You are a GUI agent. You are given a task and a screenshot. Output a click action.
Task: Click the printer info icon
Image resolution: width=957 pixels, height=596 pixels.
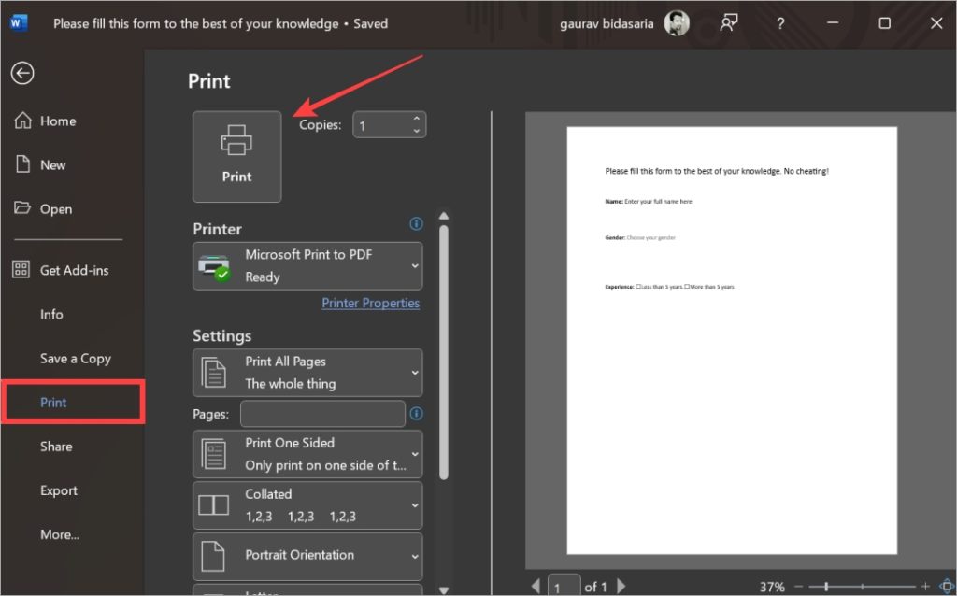tap(416, 224)
